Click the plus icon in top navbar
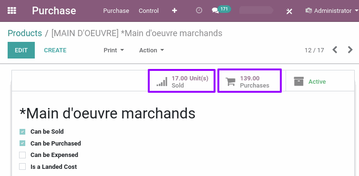The width and height of the screenshot is (359, 176). coord(174,11)
